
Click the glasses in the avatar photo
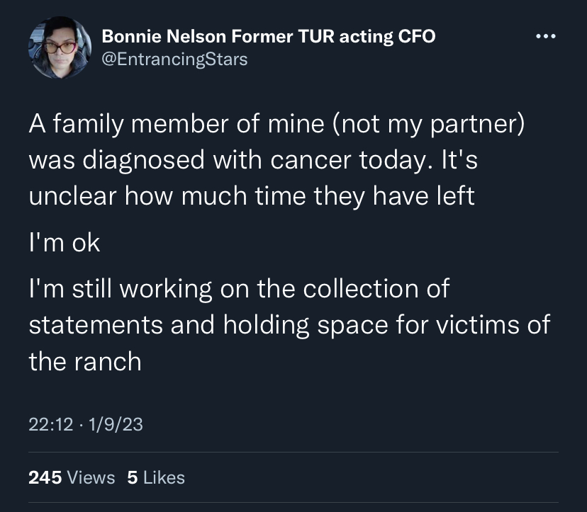tap(60, 47)
